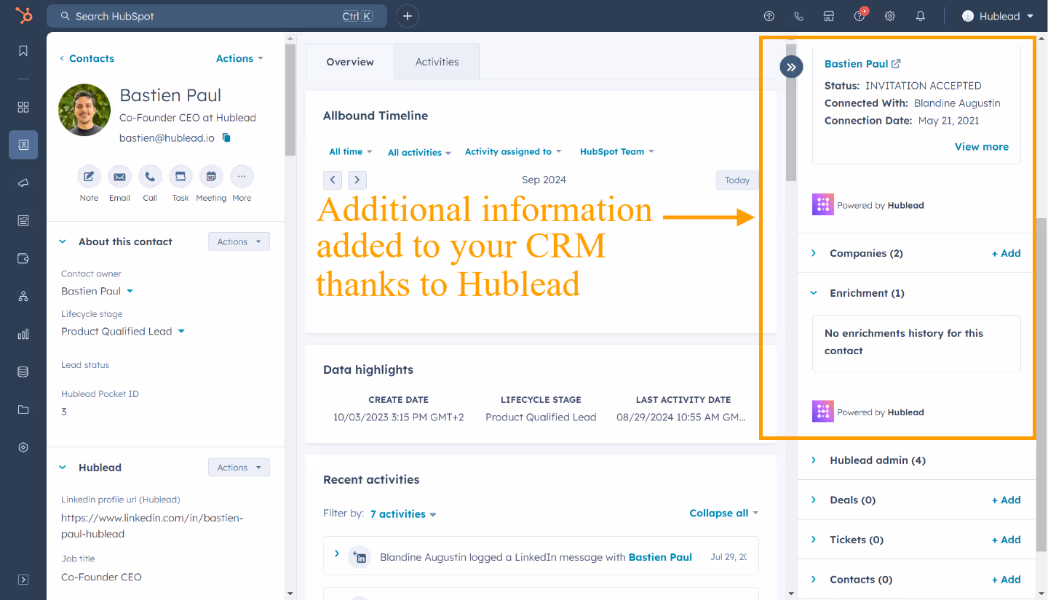This screenshot has width=1048, height=600.
Task: Open the Reporting bar-chart icon in sidebar
Action: click(23, 334)
